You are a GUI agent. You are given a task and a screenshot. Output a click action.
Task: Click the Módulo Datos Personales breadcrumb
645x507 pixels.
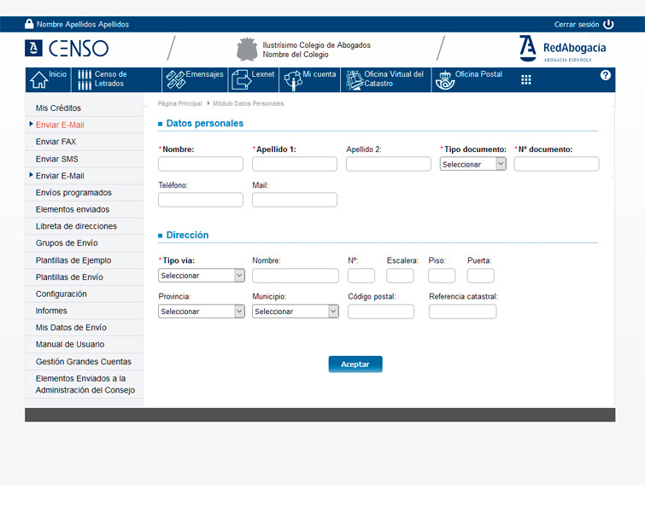pyautogui.click(x=249, y=103)
